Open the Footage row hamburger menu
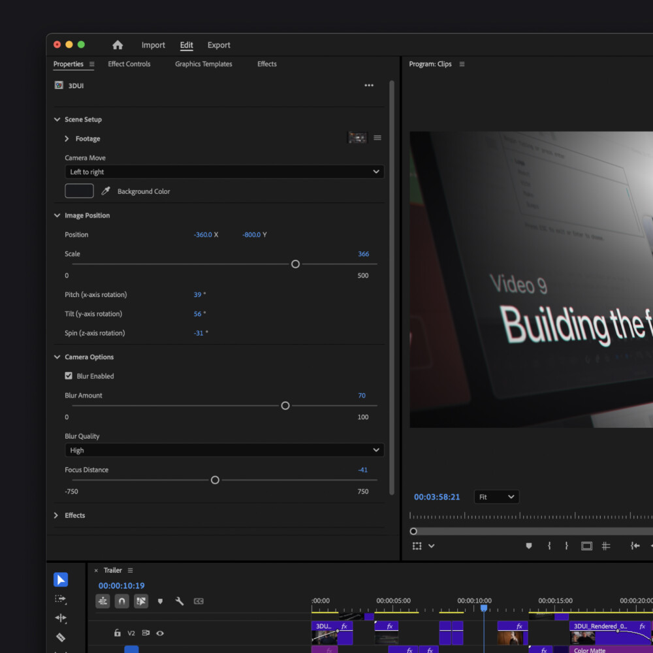653x653 pixels. pyautogui.click(x=377, y=138)
